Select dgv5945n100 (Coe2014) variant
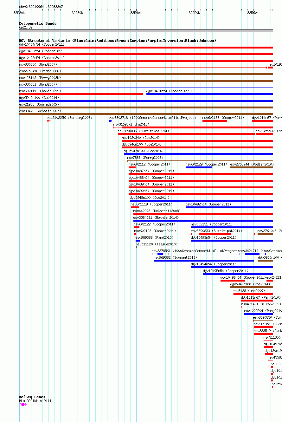The image size is (282, 422). click(146, 101)
